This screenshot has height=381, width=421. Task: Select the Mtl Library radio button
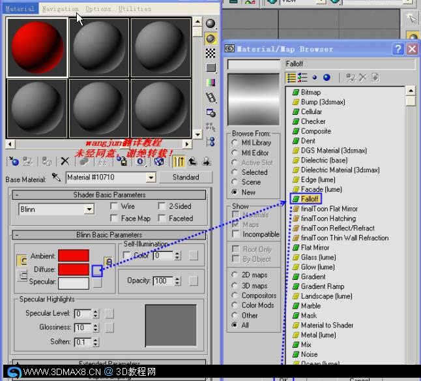pos(235,143)
